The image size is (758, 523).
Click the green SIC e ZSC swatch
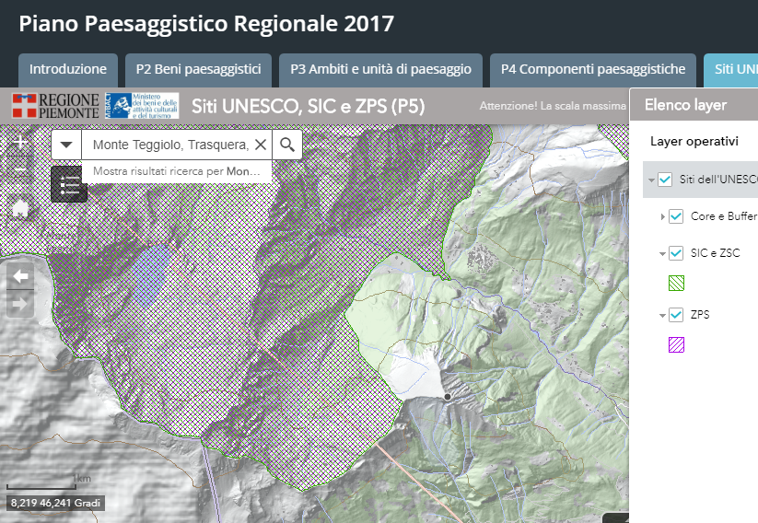[676, 283]
